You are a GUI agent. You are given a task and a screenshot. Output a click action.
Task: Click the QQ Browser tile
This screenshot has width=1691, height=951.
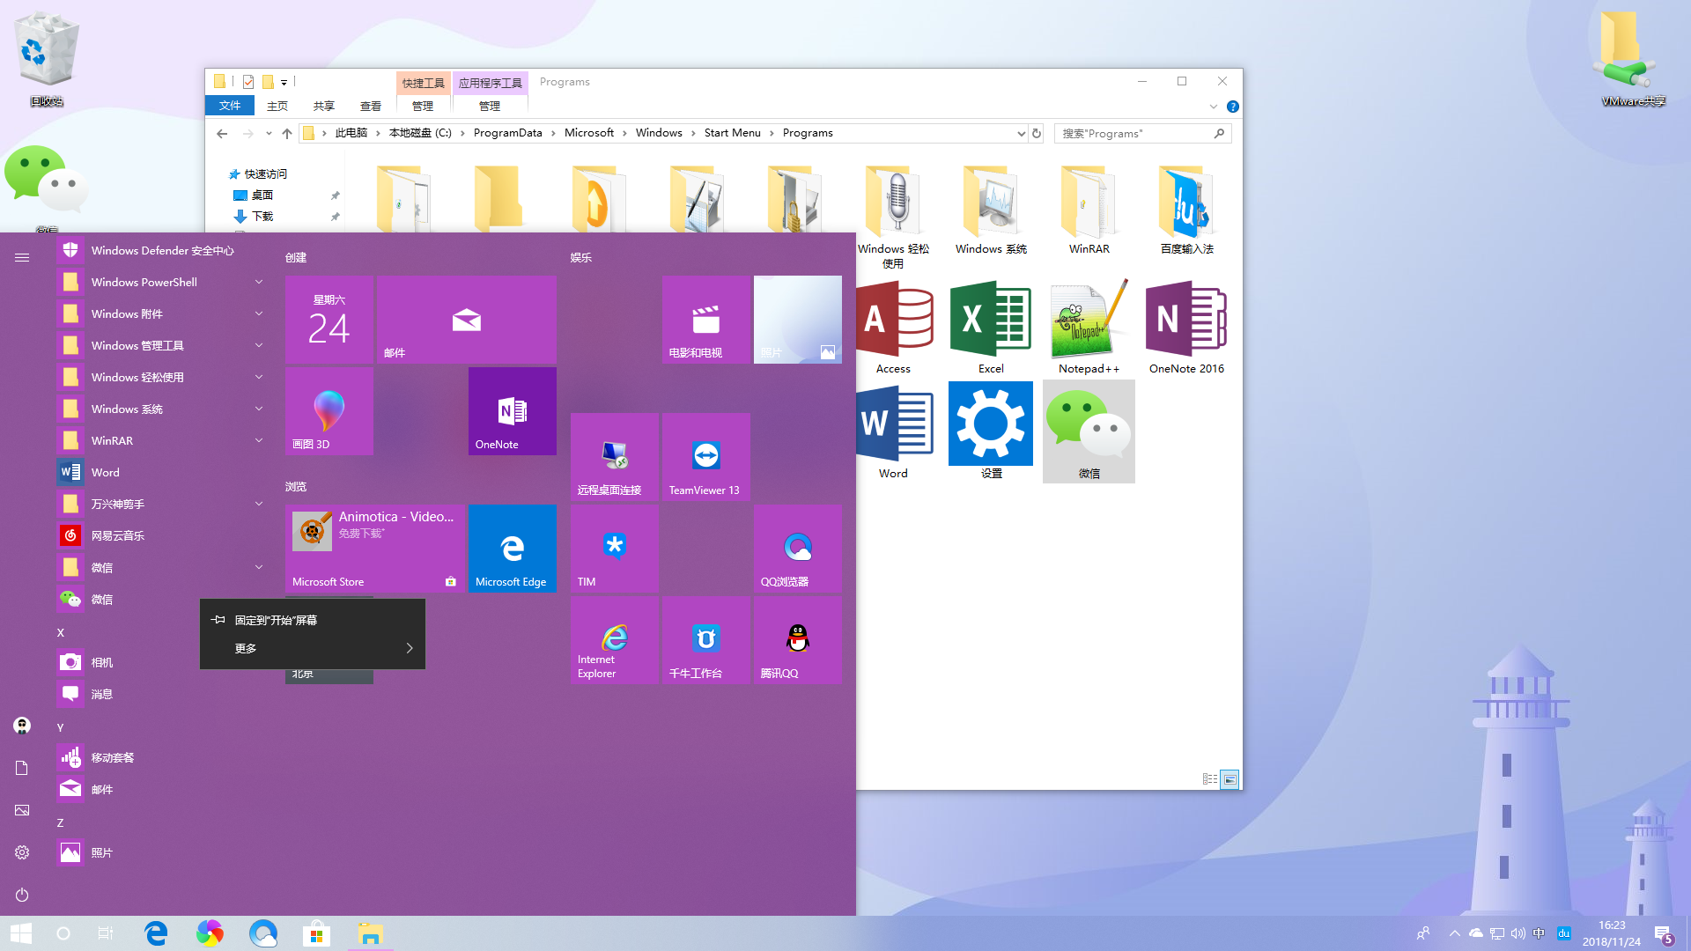coord(797,549)
